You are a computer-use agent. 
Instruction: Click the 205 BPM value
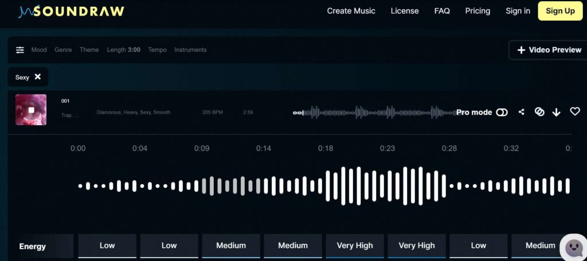(213, 112)
